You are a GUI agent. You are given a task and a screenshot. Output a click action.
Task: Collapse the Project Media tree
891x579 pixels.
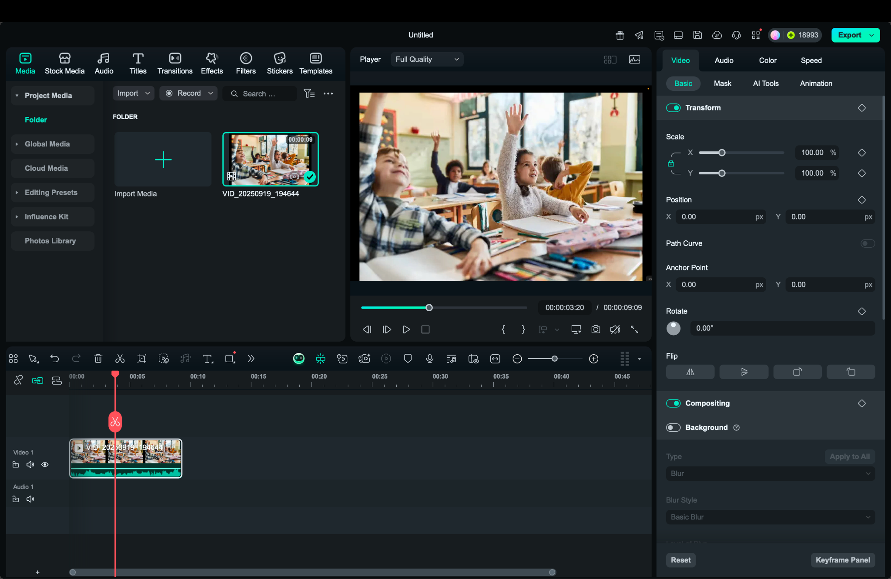pyautogui.click(x=17, y=96)
